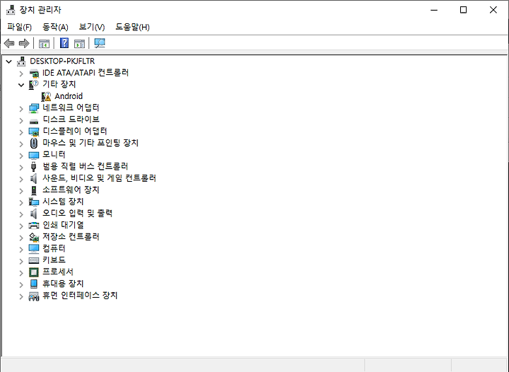Viewport: 509px width, 372px height.
Task: Minimize the 장치 관리자 window
Action: 434,10
